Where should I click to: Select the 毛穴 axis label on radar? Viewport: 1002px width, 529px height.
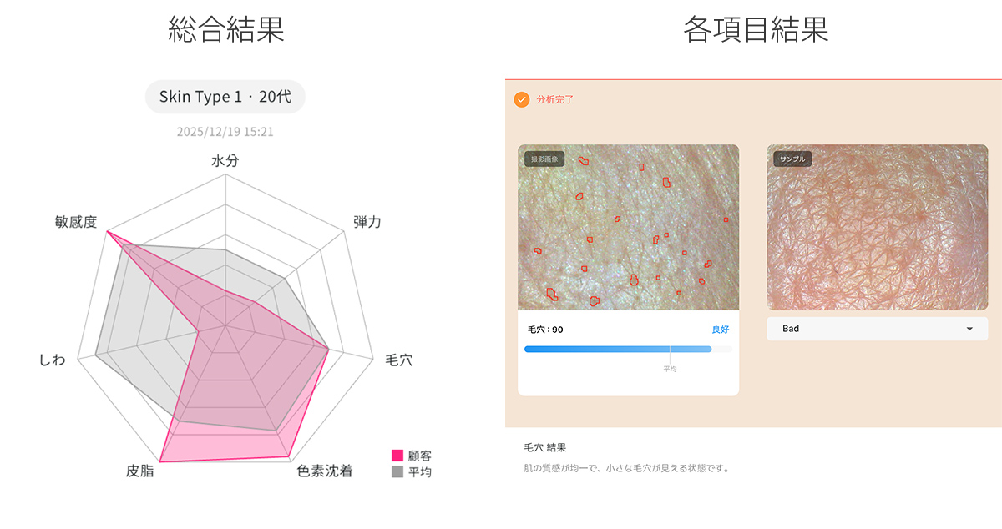[398, 360]
